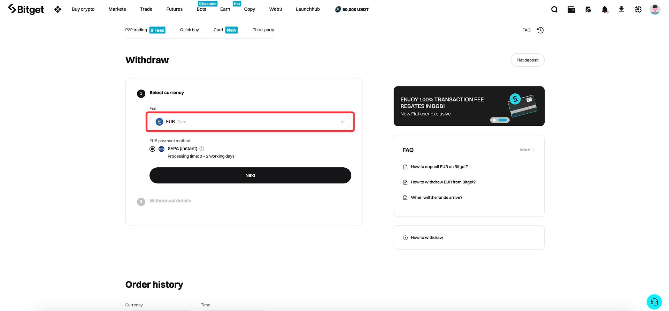
Task: Open the orders icon in header
Action: point(588,9)
